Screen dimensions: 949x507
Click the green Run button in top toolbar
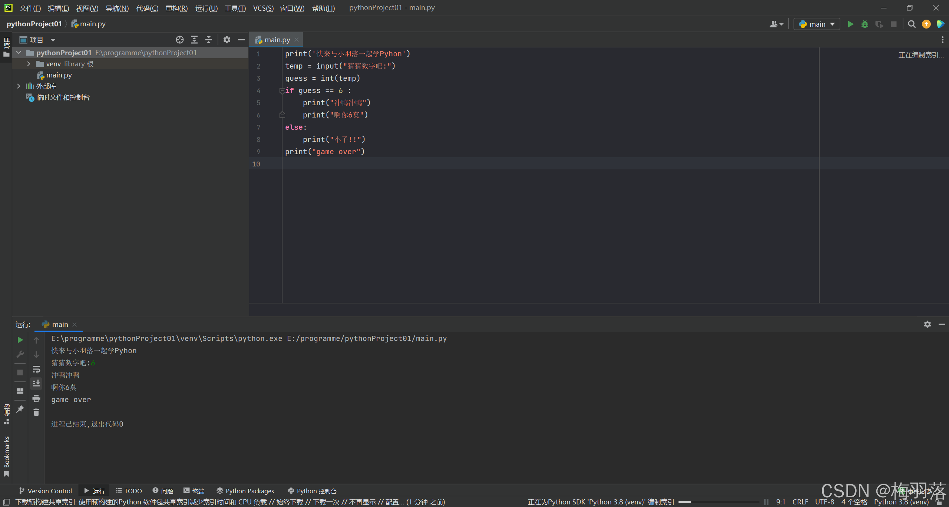850,24
